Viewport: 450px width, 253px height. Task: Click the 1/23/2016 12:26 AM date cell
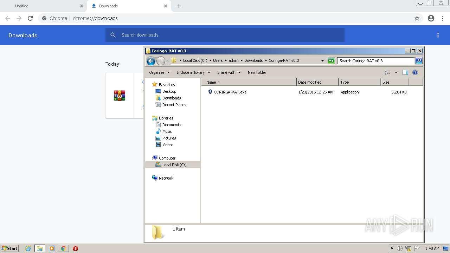315,92
